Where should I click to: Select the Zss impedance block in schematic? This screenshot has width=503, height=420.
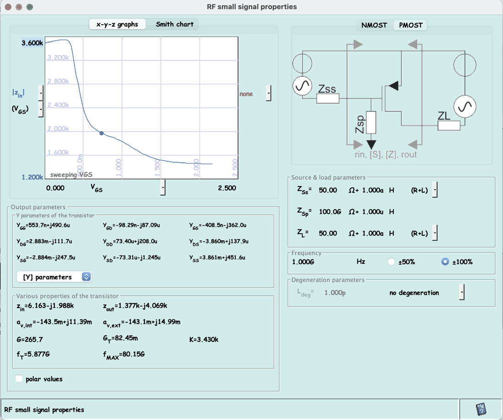[x=327, y=98]
